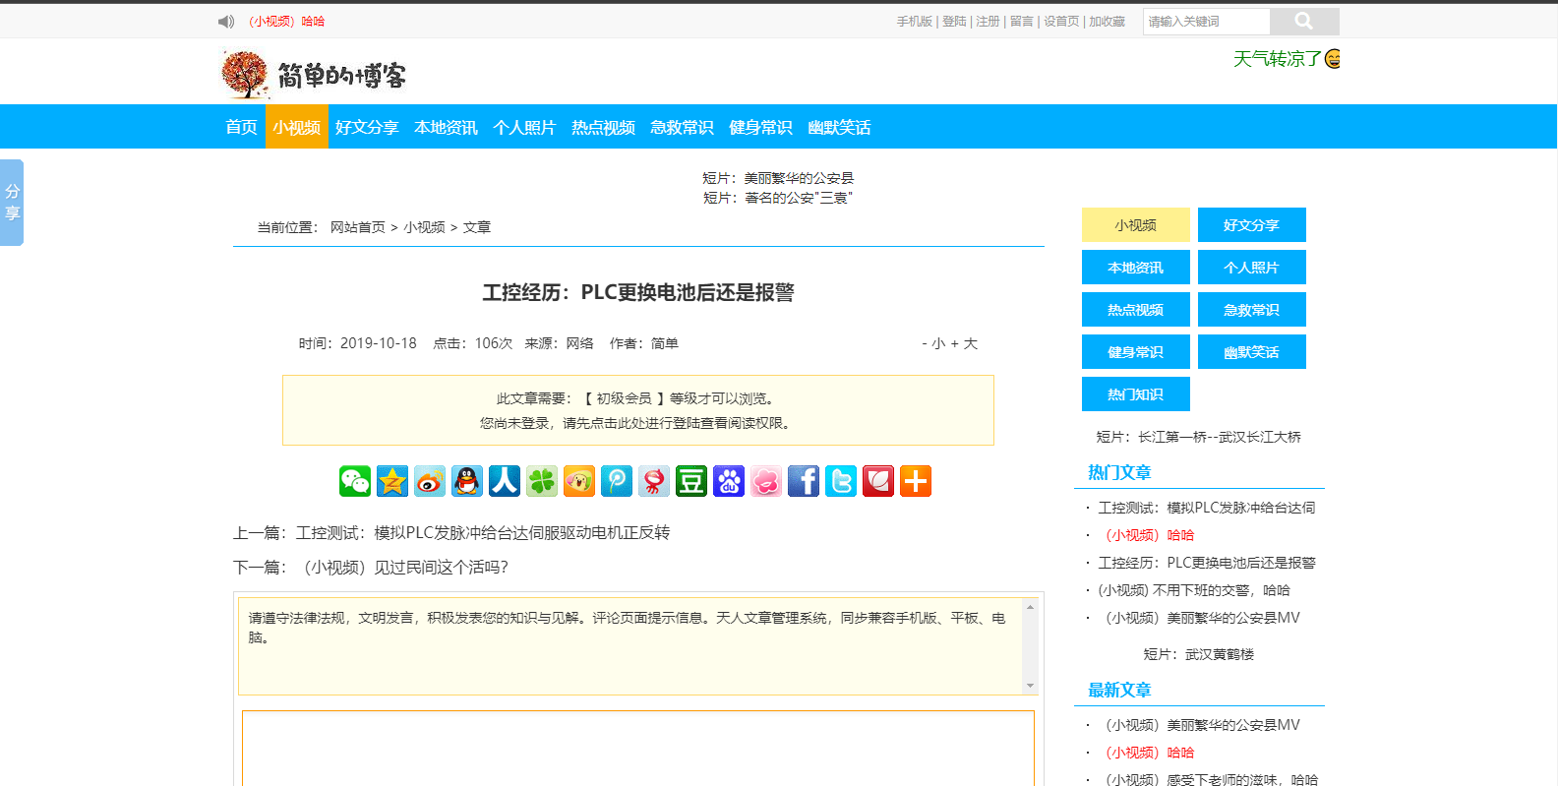The width and height of the screenshot is (1558, 786).
Task: Open more share options plus icon
Action: click(x=916, y=481)
